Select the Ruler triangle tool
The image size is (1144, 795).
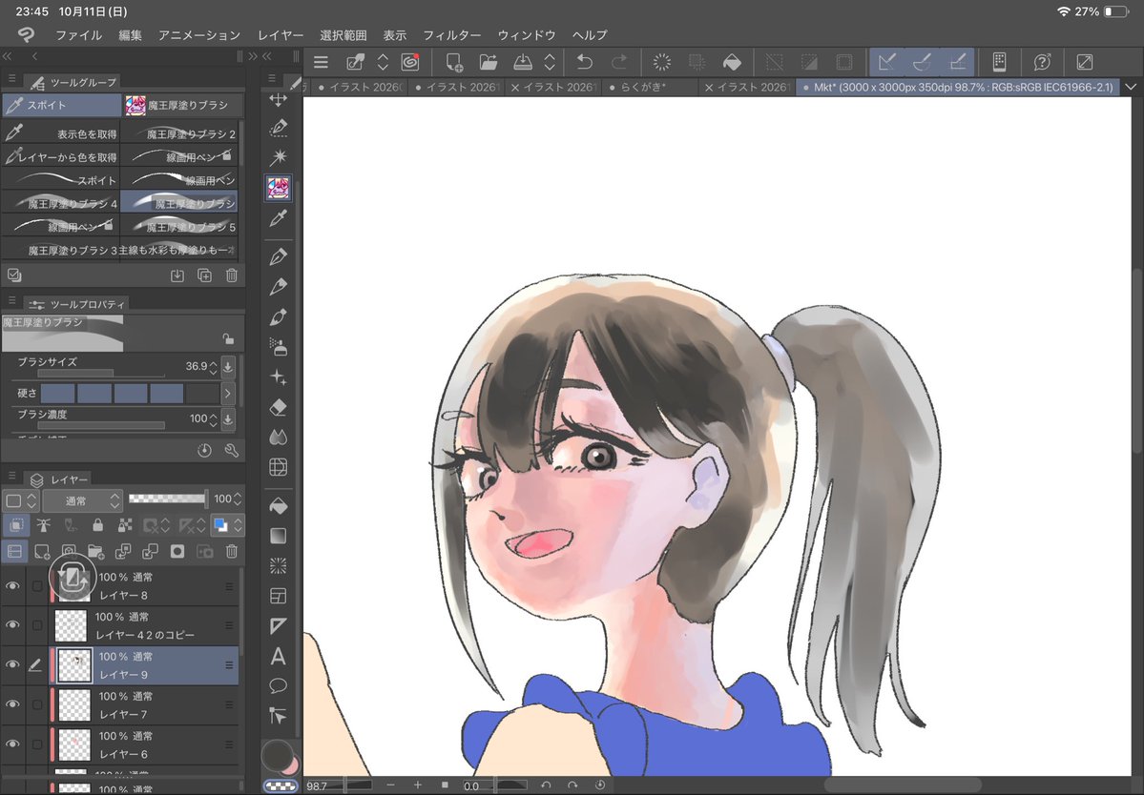(278, 626)
